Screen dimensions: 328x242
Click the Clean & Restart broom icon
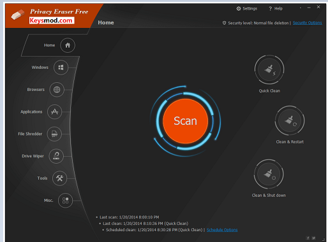pyautogui.click(x=290, y=120)
